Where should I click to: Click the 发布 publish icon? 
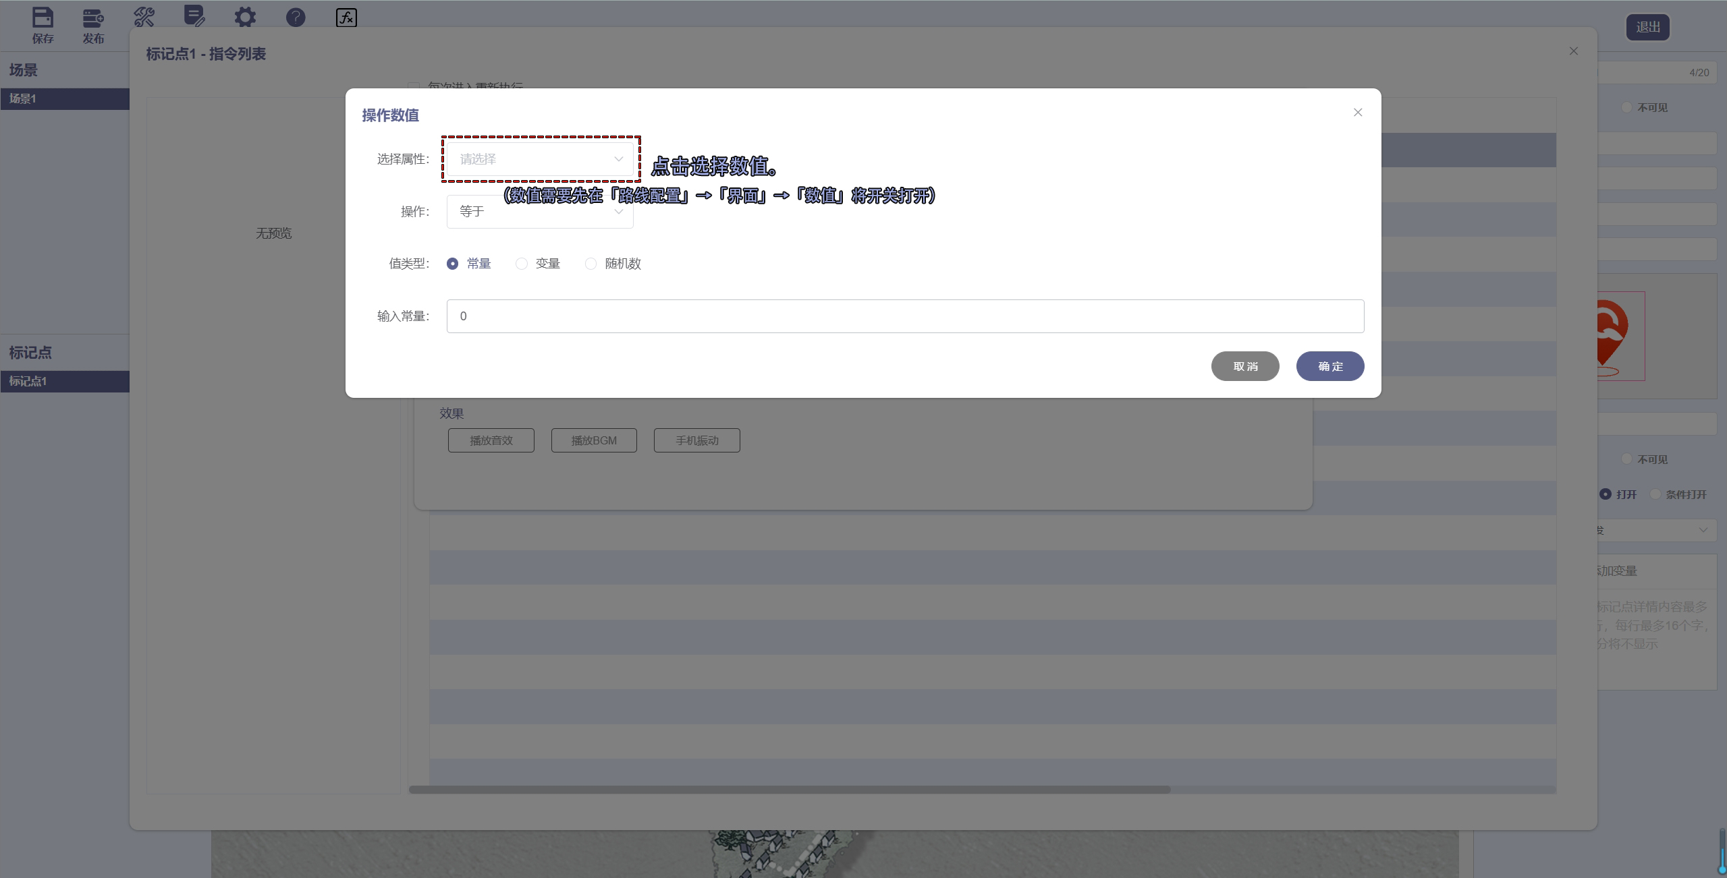pos(93,18)
